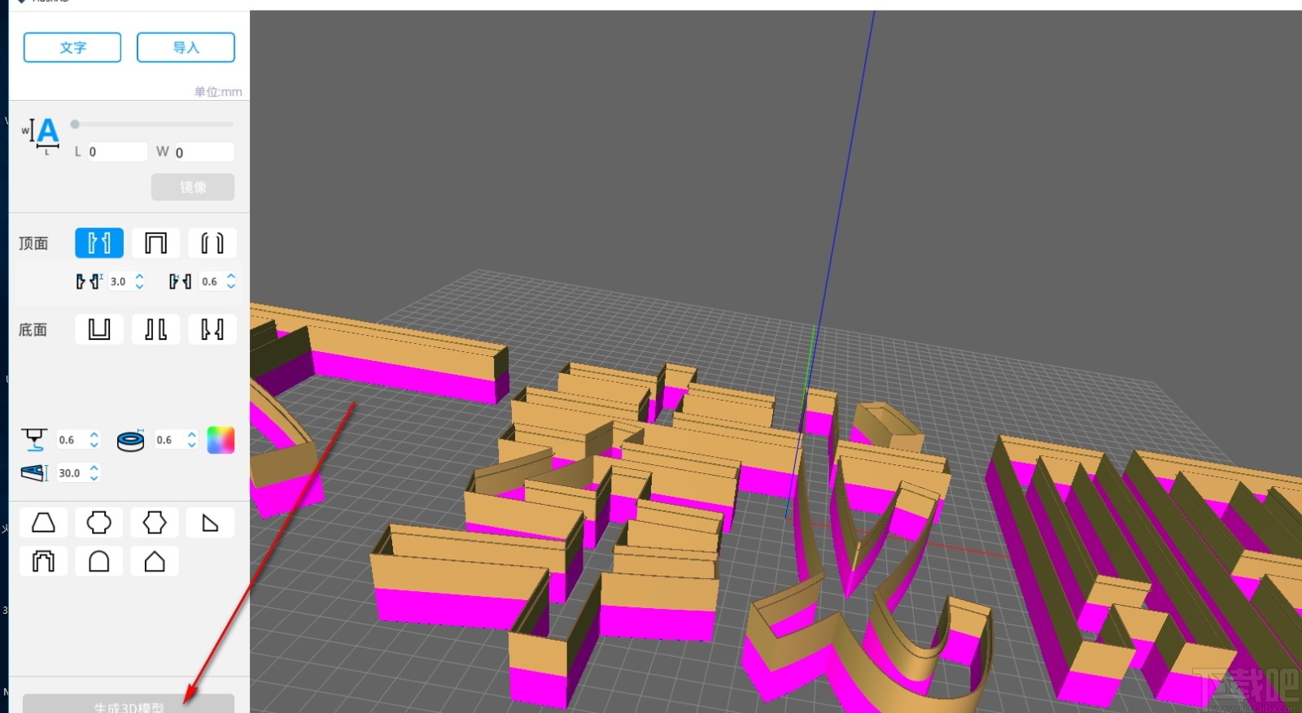The image size is (1302, 713).
Task: Select the notched top-face profile (highlighted)
Action: click(x=99, y=243)
